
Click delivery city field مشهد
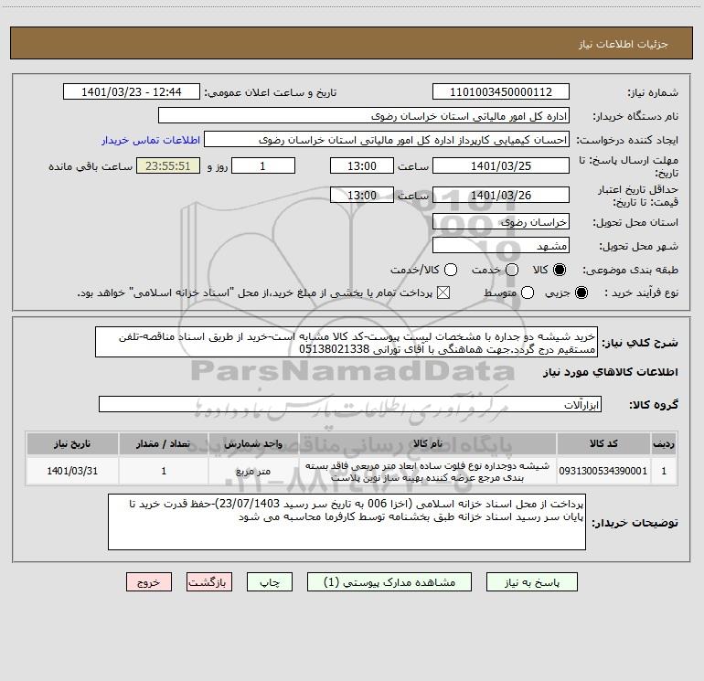coord(501,246)
